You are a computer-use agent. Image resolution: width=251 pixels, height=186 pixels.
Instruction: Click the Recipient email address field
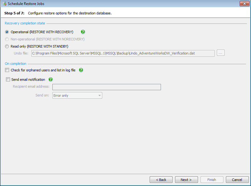point(107,87)
